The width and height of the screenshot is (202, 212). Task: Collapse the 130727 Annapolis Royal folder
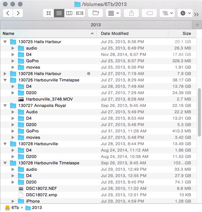(5, 105)
